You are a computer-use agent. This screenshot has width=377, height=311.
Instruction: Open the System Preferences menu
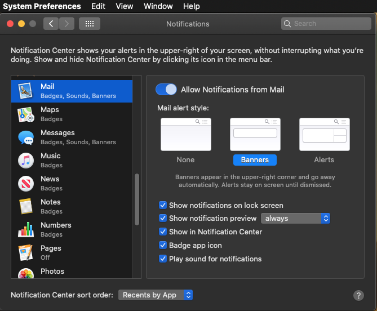click(42, 6)
